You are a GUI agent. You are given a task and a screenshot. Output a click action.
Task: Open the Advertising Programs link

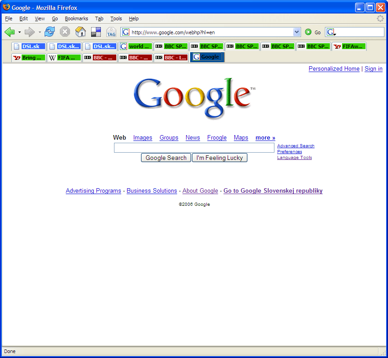(93, 191)
